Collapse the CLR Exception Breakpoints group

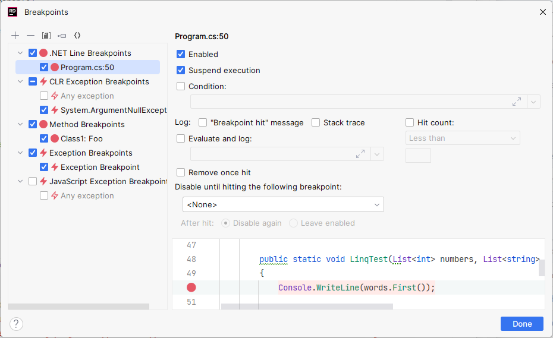[20, 81]
